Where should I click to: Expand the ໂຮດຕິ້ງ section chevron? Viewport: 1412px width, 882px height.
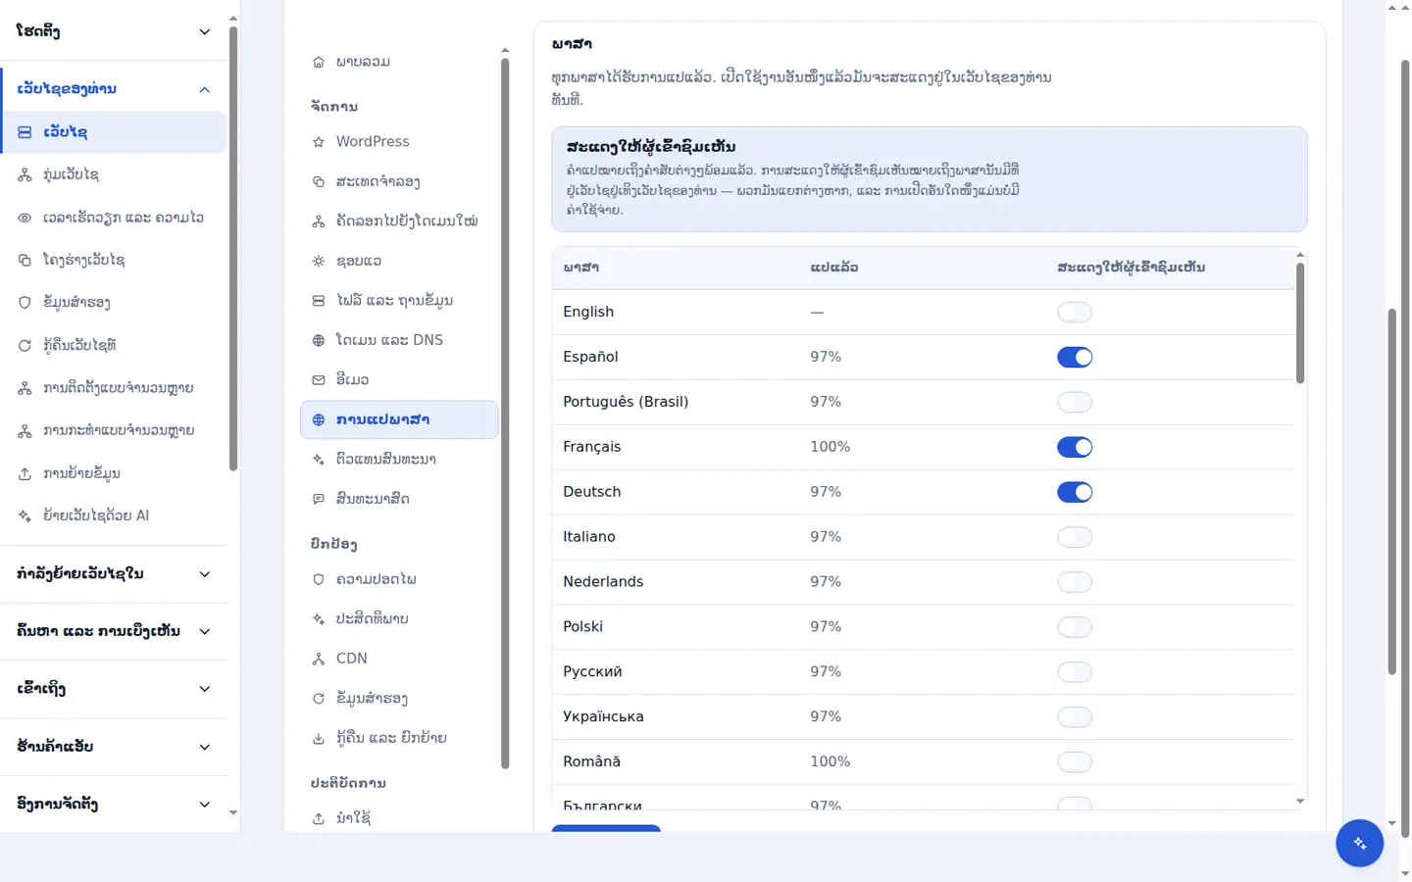pyautogui.click(x=205, y=31)
